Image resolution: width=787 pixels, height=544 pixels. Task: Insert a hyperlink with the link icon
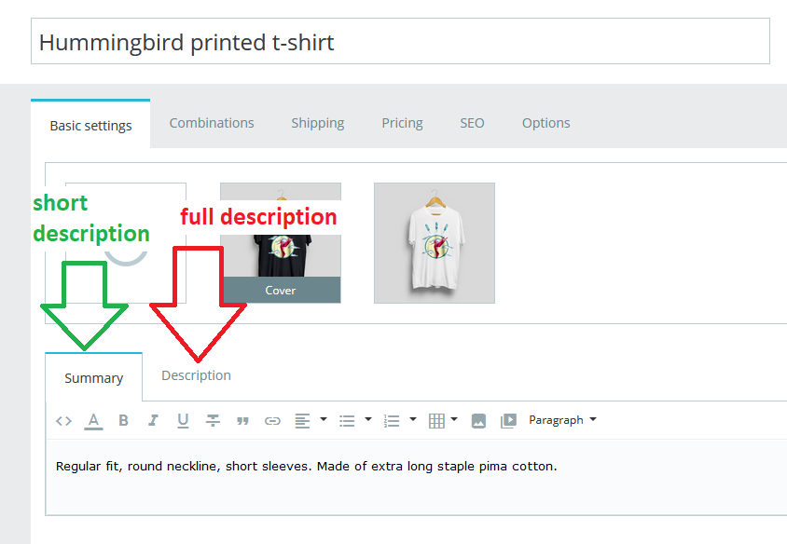click(x=272, y=421)
